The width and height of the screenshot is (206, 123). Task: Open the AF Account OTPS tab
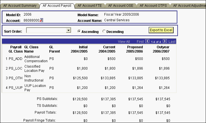154,6
